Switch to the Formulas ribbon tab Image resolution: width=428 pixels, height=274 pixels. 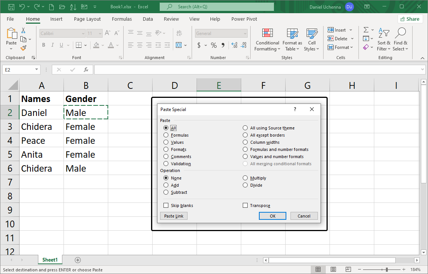(122, 19)
